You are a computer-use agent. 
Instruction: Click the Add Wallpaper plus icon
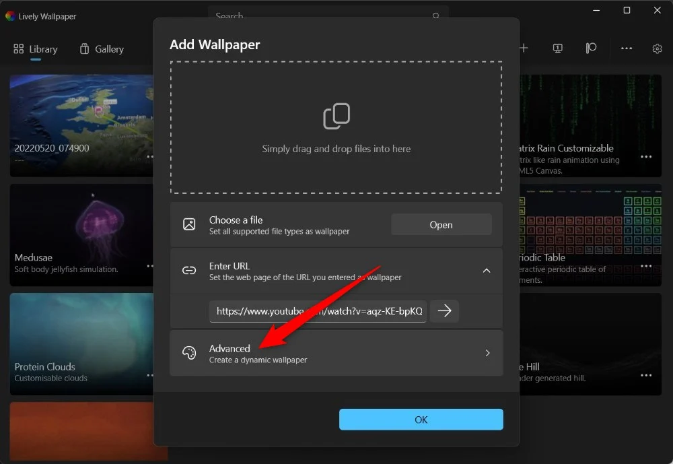click(x=524, y=48)
